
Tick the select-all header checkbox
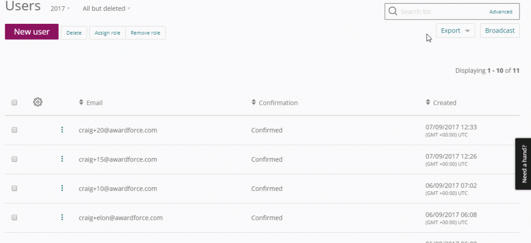[15, 102]
